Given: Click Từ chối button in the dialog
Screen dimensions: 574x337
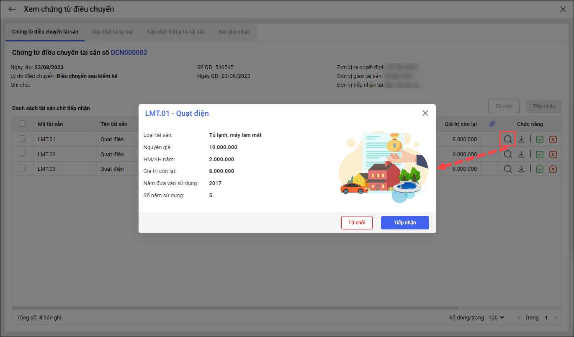Looking at the screenshot, I should pos(357,223).
